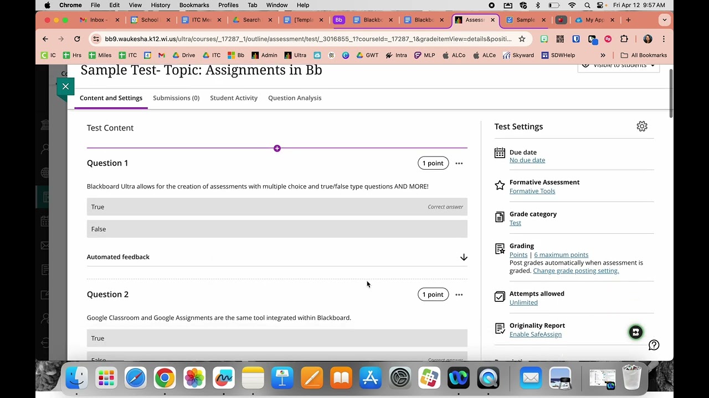709x398 pixels.
Task: Close the assessment panel with X
Action: point(65,86)
